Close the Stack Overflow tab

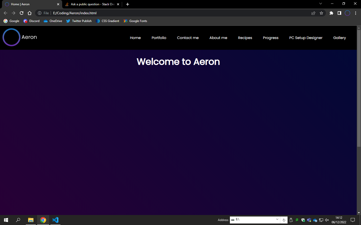[x=118, y=4]
